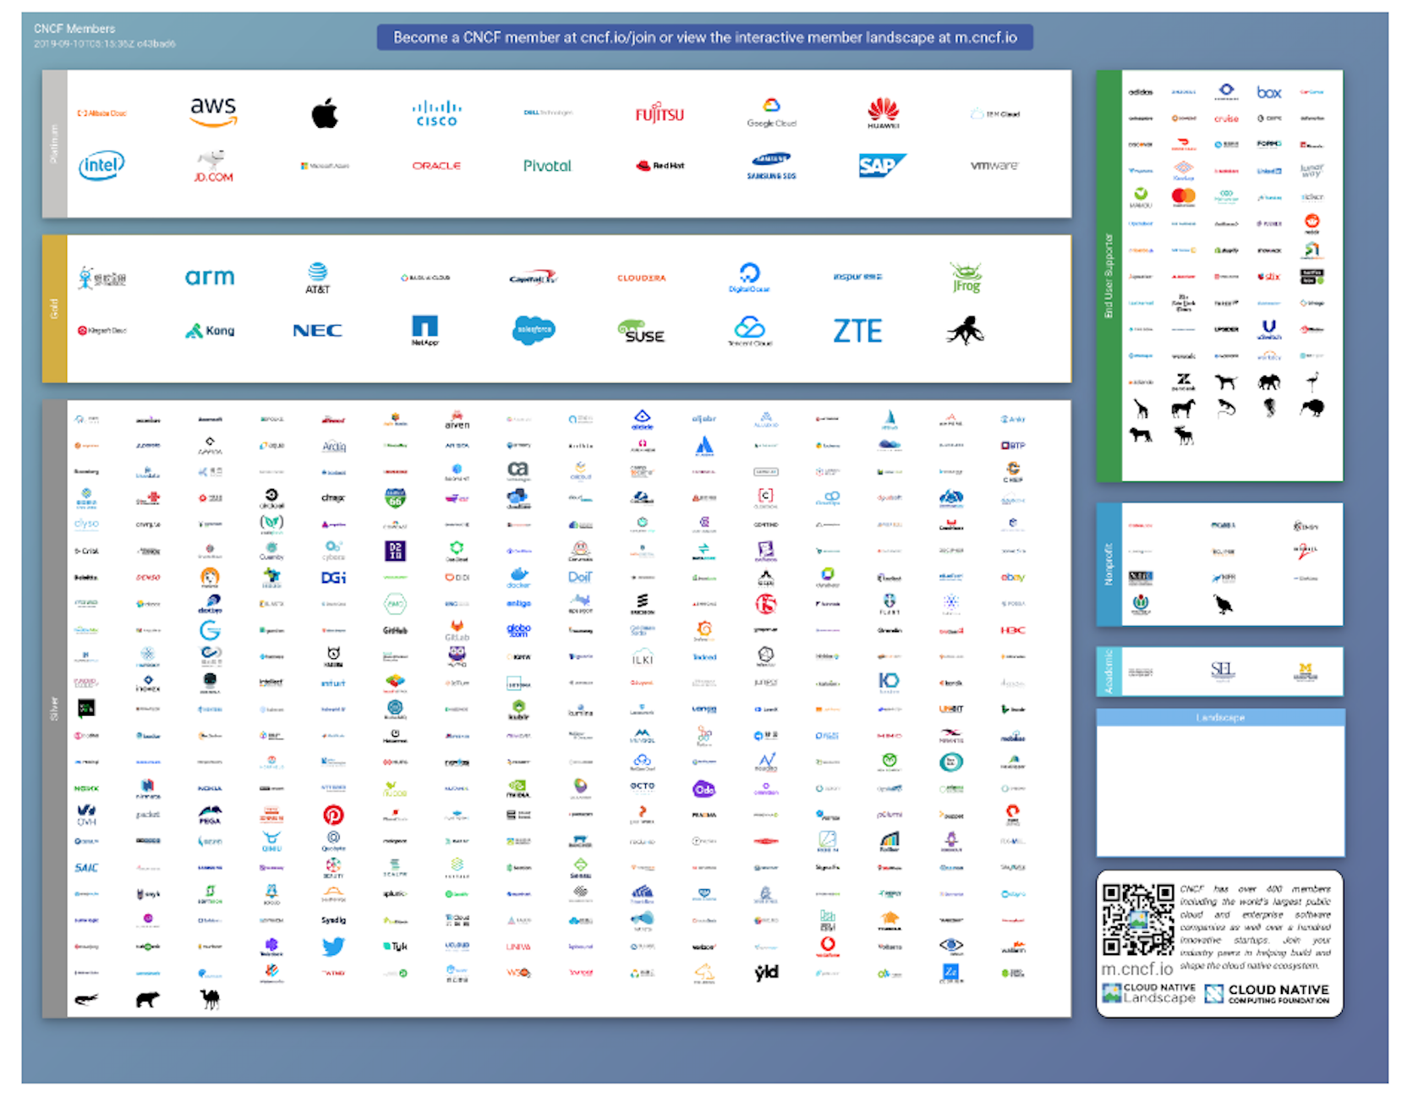
Task: Select the Sysdig logo
Action: coord(333,920)
